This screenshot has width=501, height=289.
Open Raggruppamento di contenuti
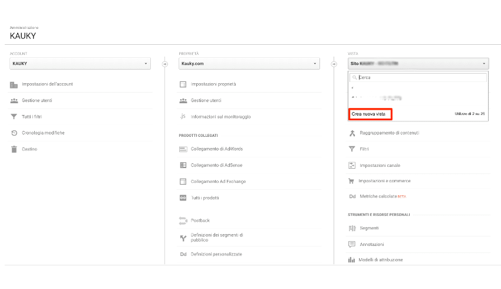tap(390, 133)
